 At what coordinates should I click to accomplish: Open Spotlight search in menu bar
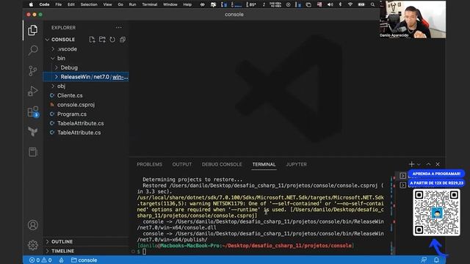[372, 4]
